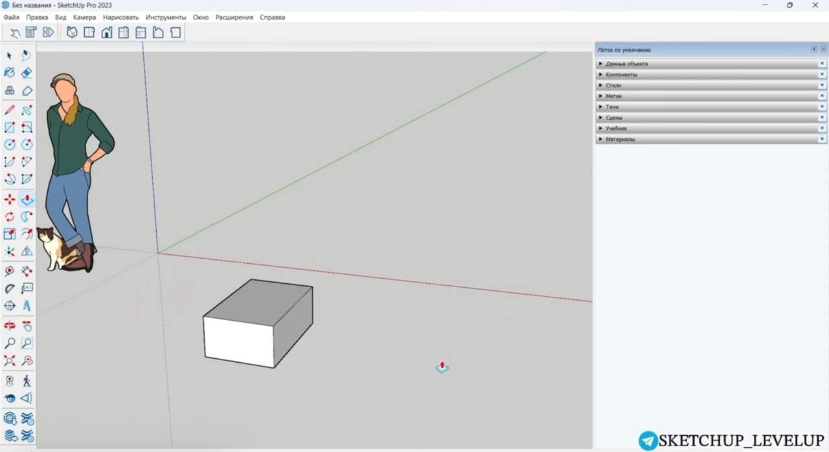Choose the 3-Point Arc tool
Image resolution: width=829 pixels, height=452 pixels.
[10, 179]
